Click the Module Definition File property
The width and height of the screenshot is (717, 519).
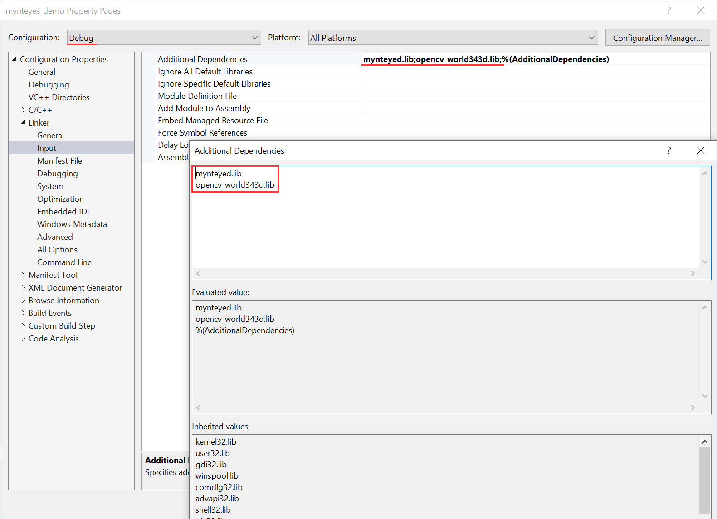click(x=197, y=96)
